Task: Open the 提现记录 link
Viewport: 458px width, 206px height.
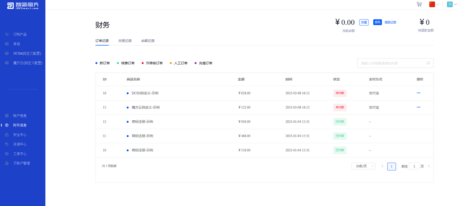Action: 390,22
